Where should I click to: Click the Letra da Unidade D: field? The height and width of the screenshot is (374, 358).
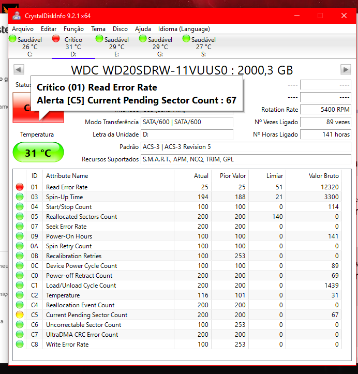[x=187, y=134]
